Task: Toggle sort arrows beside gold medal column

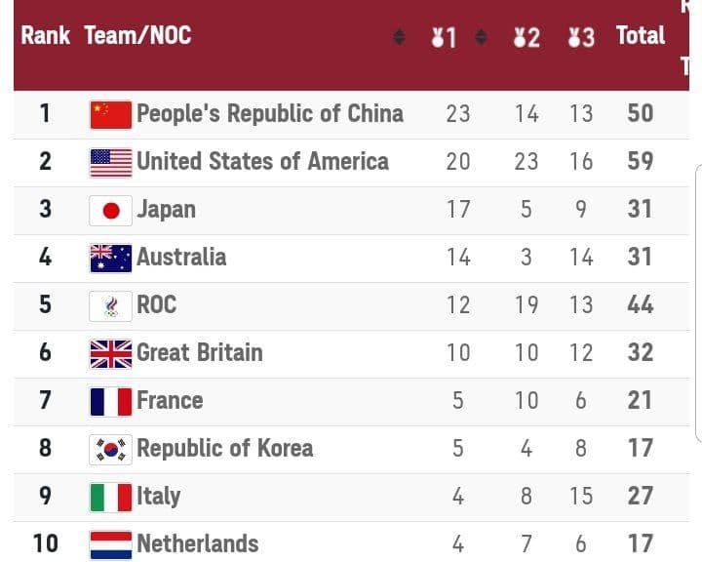Action: point(481,37)
